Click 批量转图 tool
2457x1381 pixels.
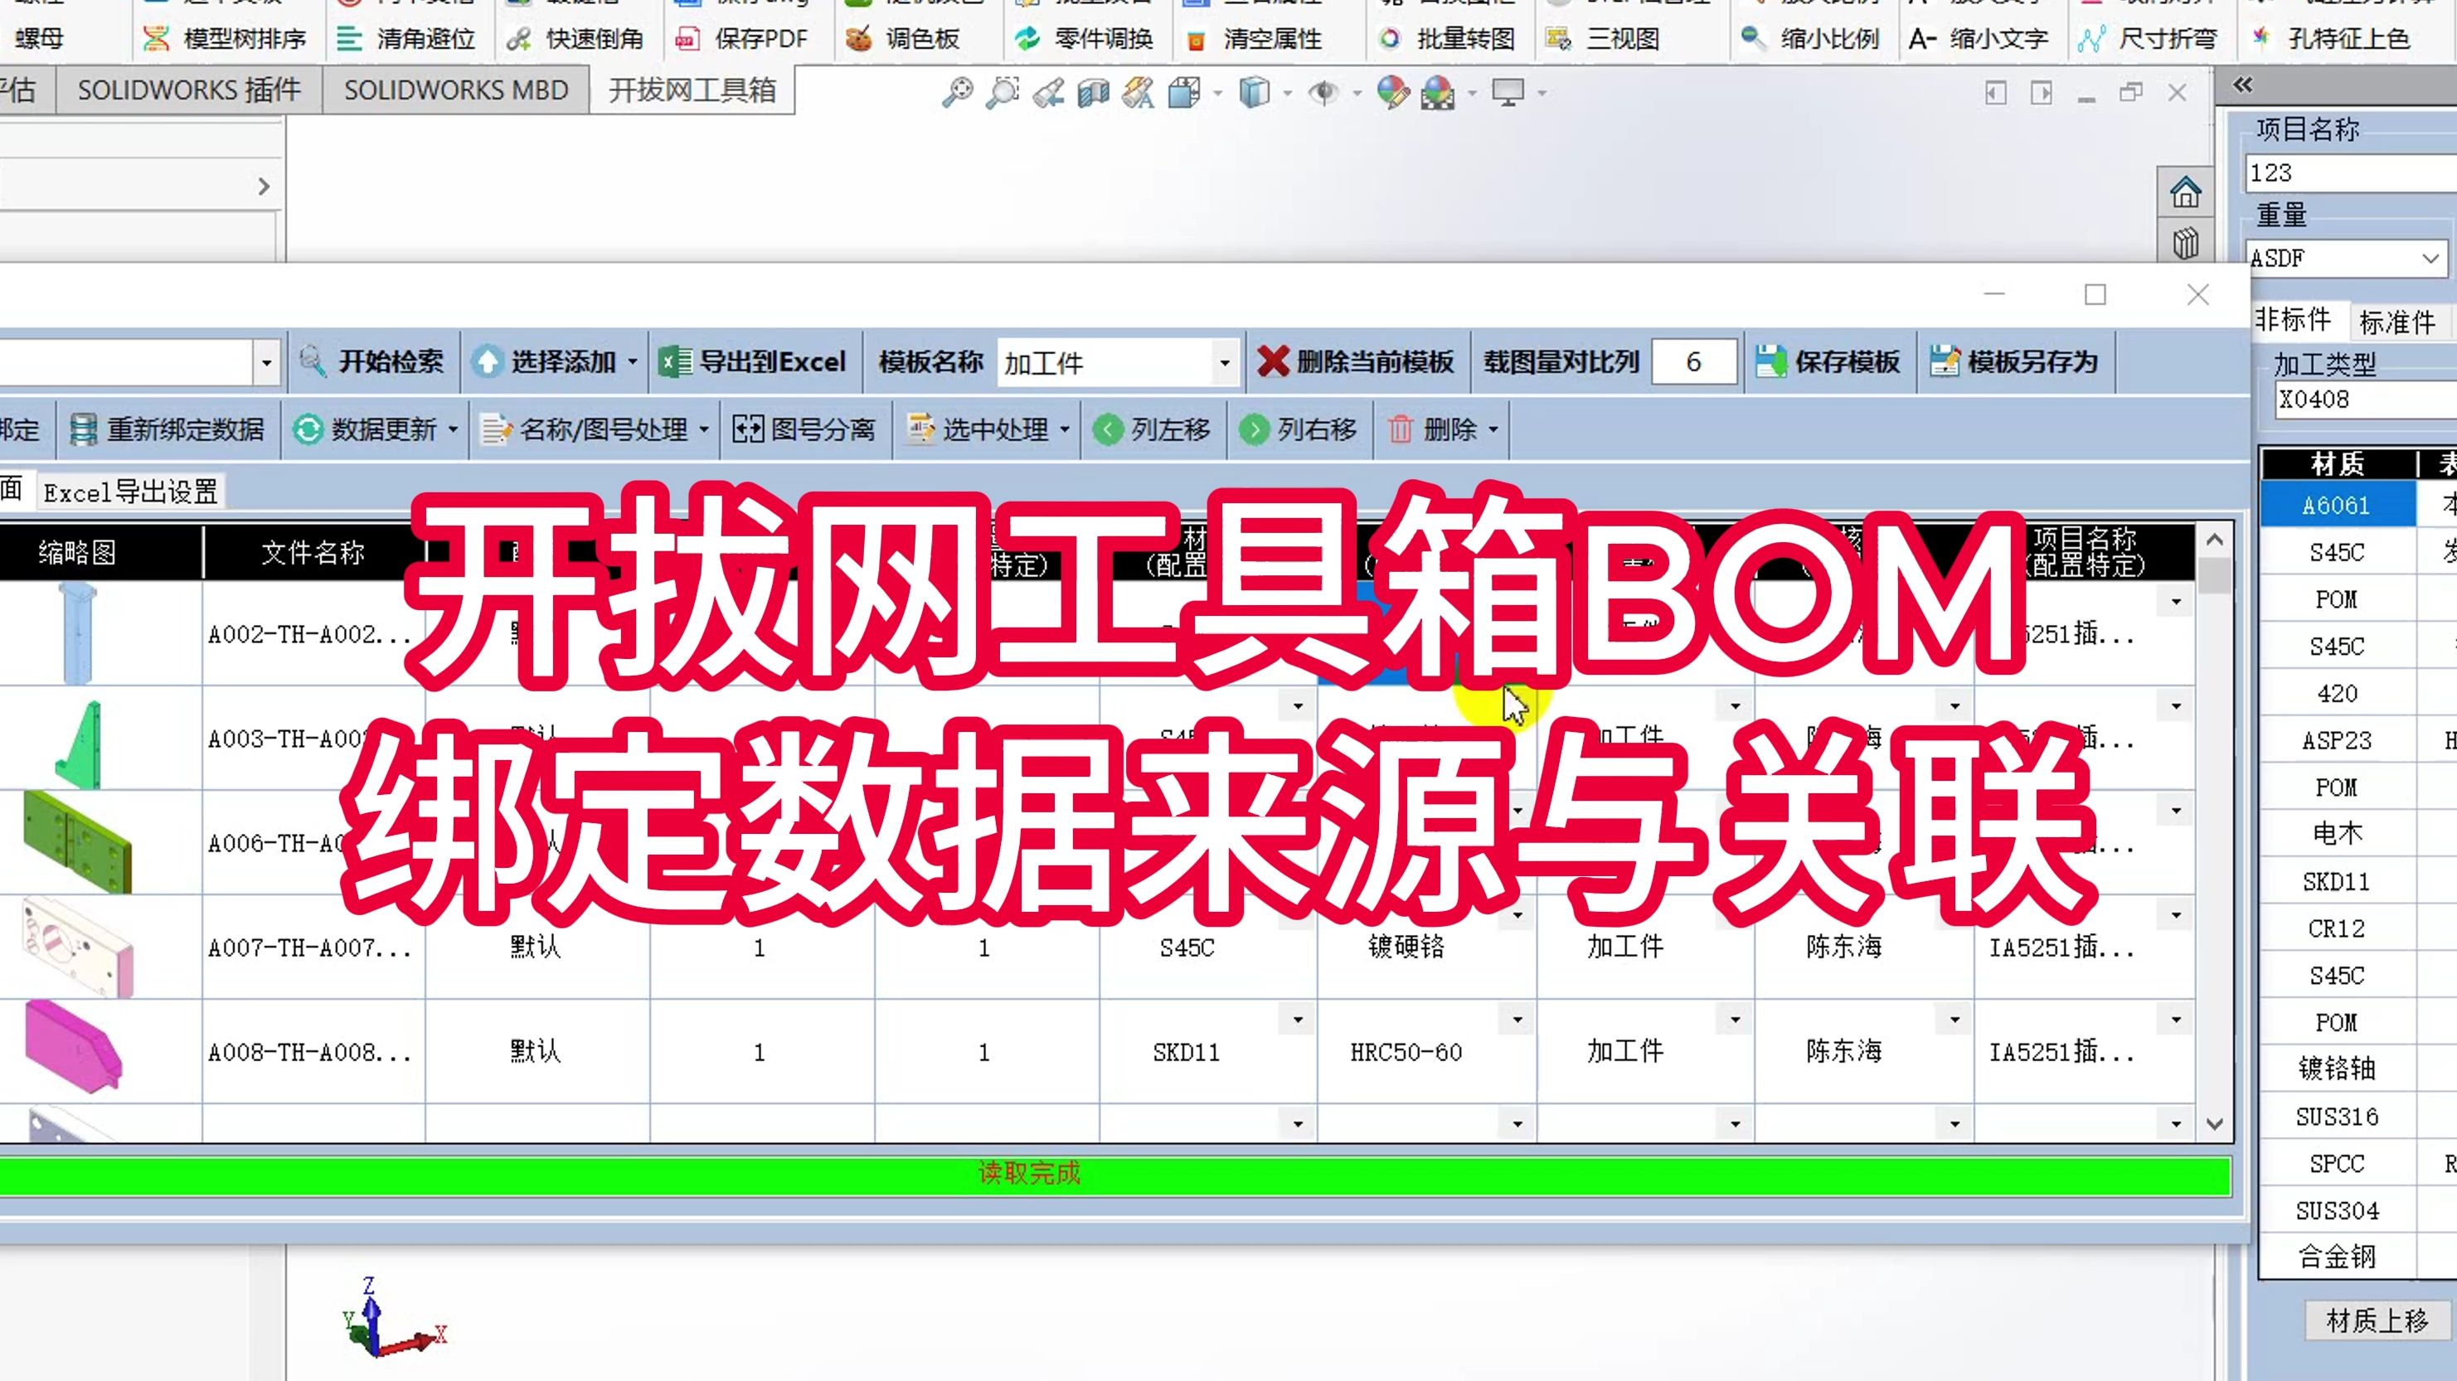tap(1447, 39)
